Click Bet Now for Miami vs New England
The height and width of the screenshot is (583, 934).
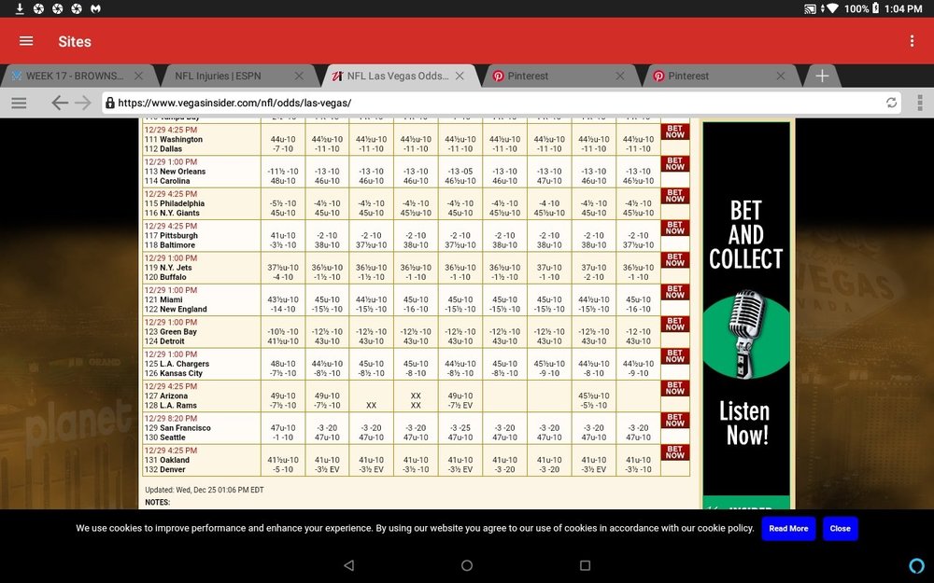[x=675, y=292]
